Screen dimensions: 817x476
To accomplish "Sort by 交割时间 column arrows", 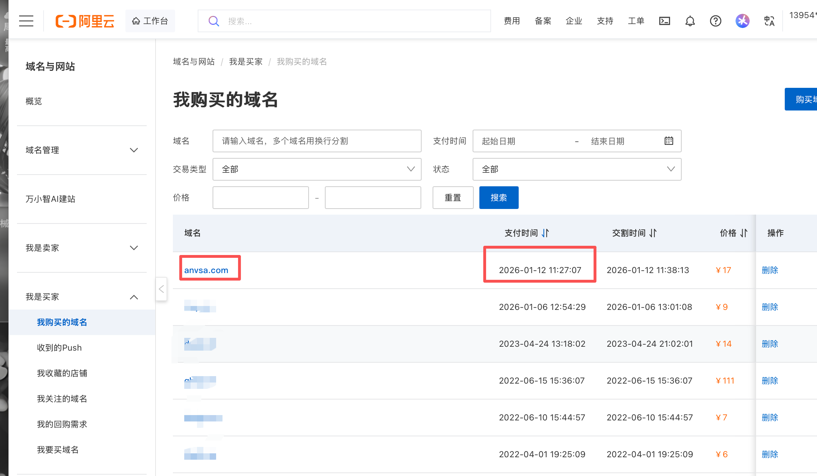I will 653,233.
